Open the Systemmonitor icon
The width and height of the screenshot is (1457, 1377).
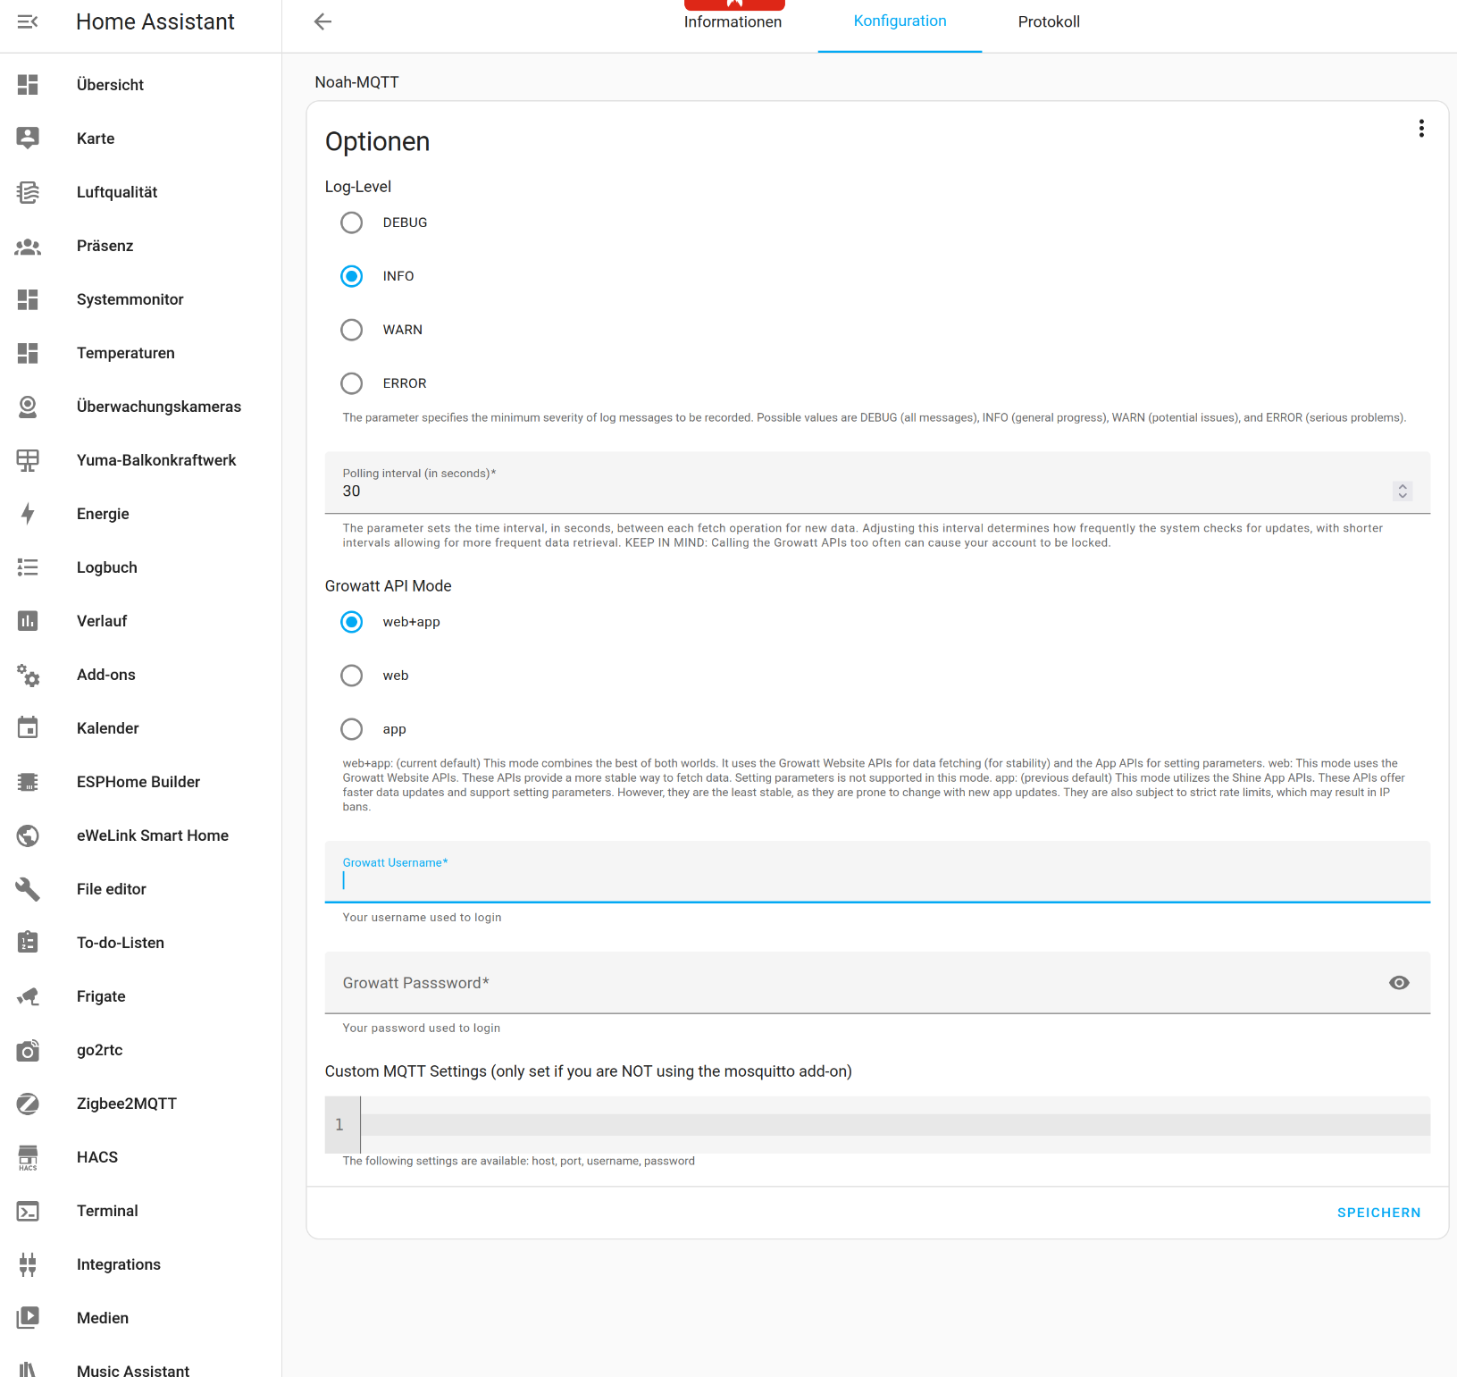click(x=28, y=299)
